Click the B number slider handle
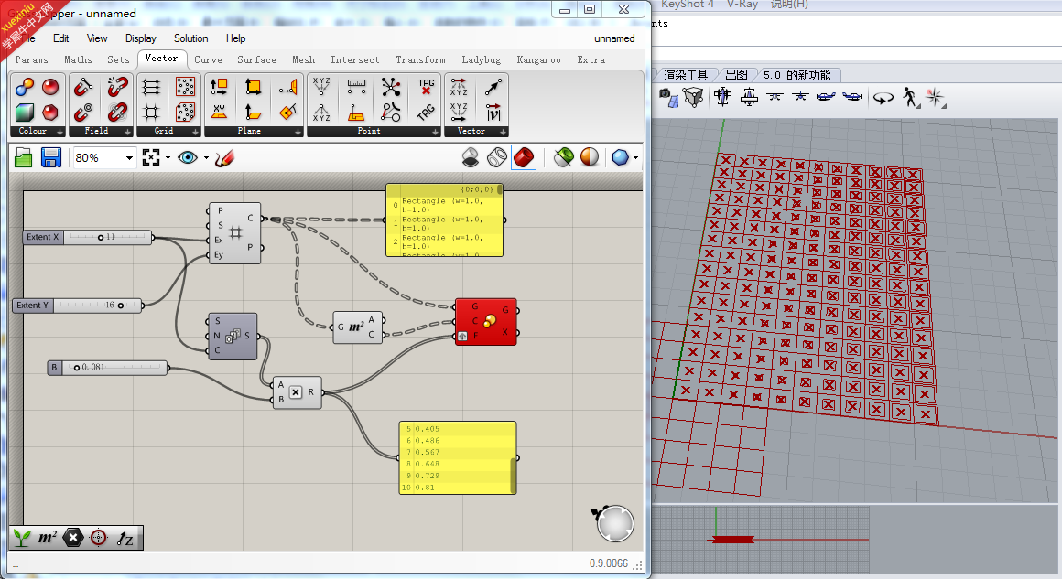The height and width of the screenshot is (579, 1062). (77, 368)
